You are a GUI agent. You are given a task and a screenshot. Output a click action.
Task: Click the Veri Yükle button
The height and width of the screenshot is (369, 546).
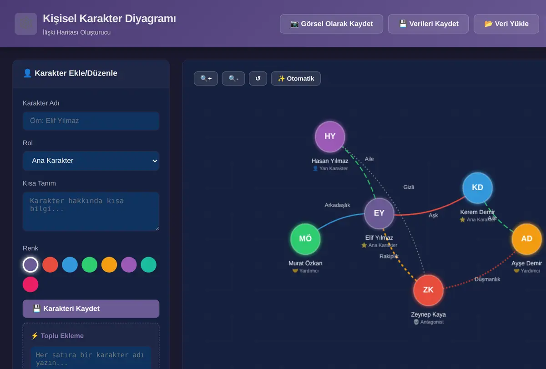pyautogui.click(x=506, y=24)
